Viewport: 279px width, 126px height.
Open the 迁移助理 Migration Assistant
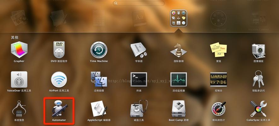click(99, 79)
